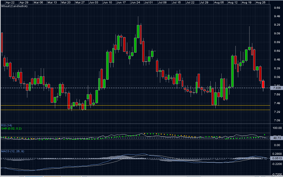
Task: Click the 9.69 price axis label
Action: coord(277,8)
